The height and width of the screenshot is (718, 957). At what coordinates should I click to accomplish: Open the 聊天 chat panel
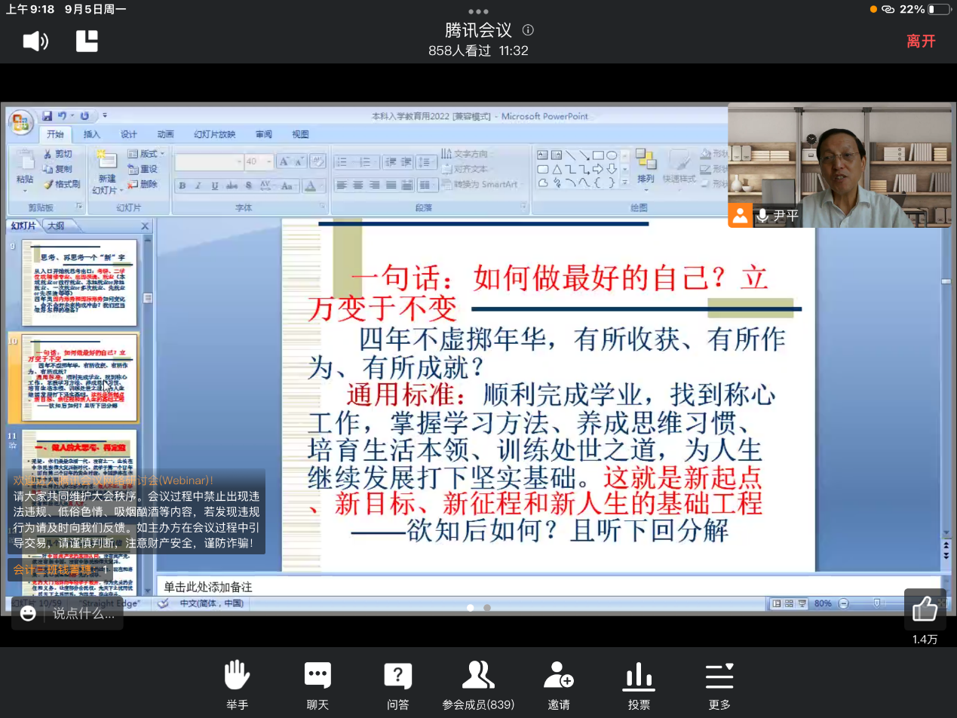(317, 683)
